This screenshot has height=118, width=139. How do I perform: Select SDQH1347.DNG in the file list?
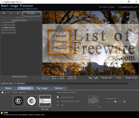coord(9,30)
